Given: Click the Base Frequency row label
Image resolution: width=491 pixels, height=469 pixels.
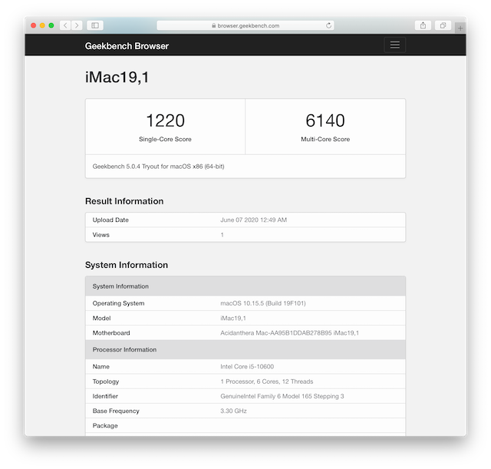Looking at the screenshot, I should (116, 411).
